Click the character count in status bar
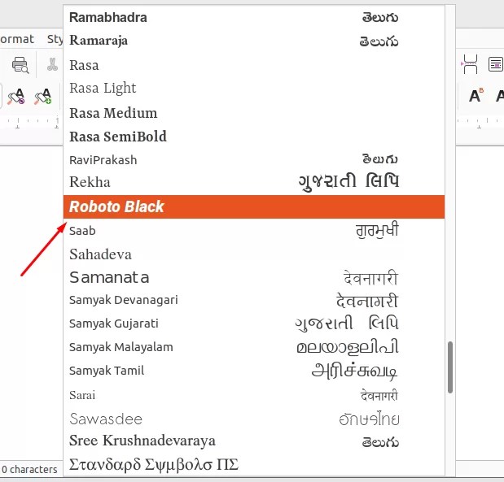 point(29,470)
